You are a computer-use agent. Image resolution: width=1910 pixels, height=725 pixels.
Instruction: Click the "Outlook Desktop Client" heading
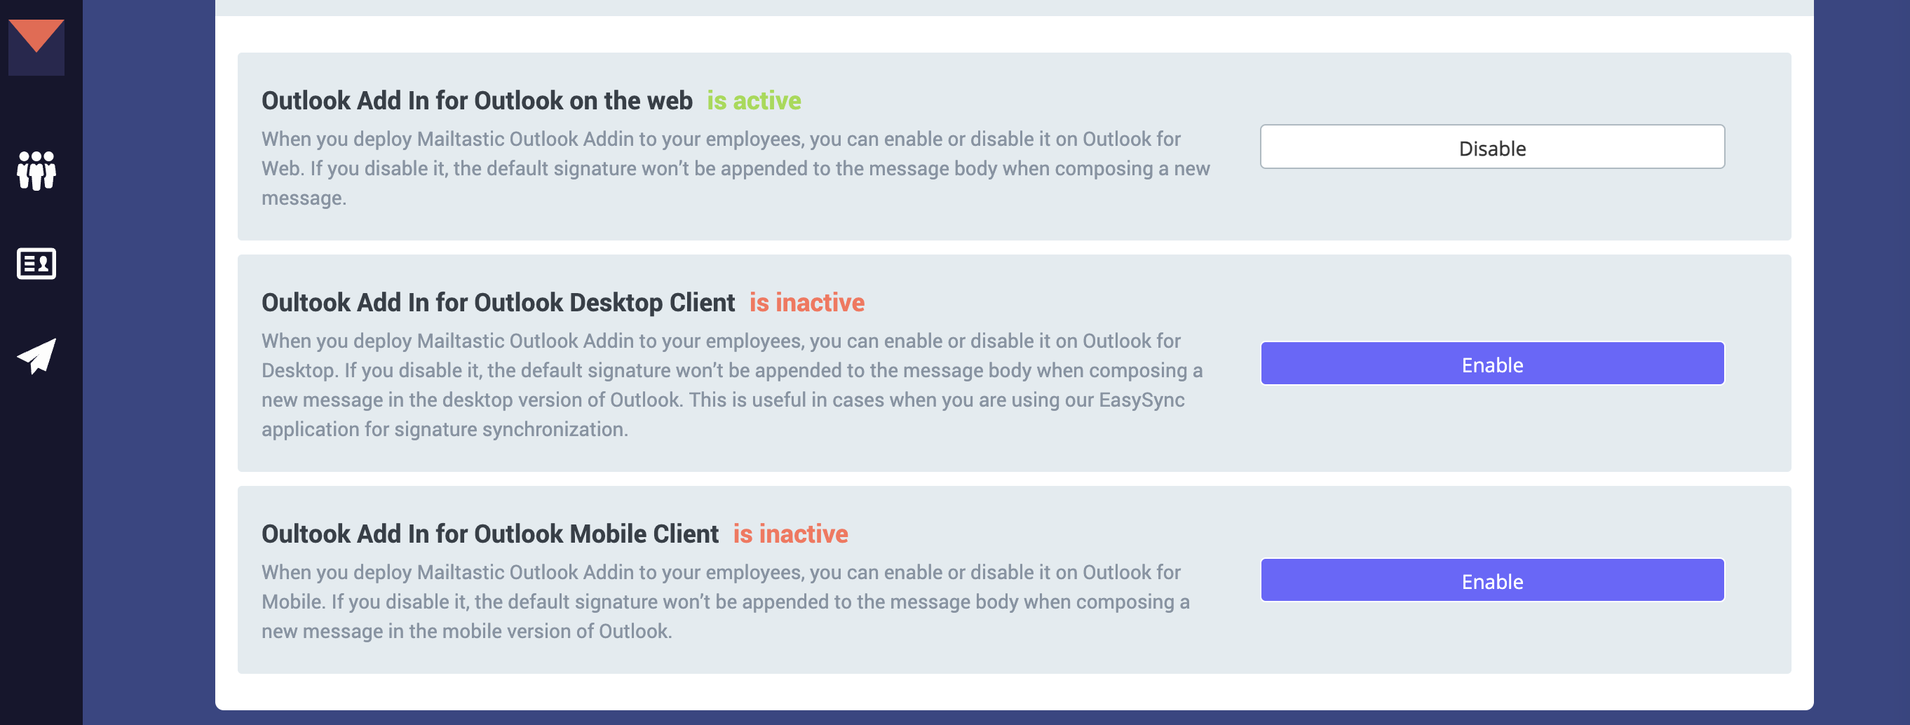click(498, 302)
